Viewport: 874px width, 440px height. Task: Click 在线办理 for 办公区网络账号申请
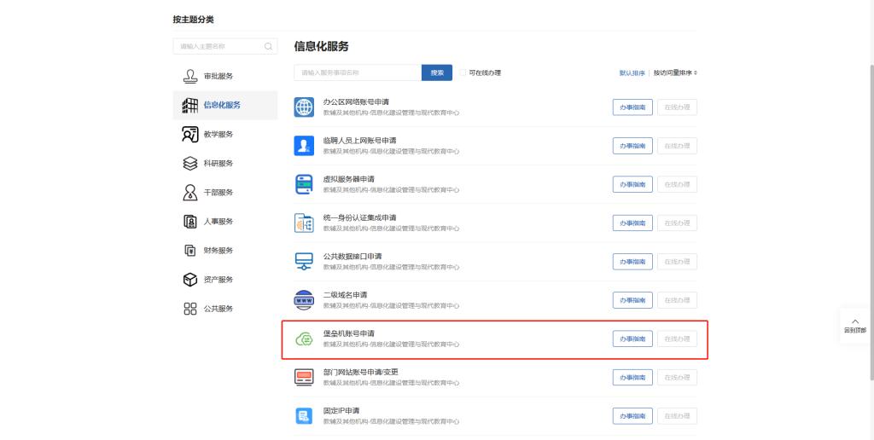tap(677, 107)
